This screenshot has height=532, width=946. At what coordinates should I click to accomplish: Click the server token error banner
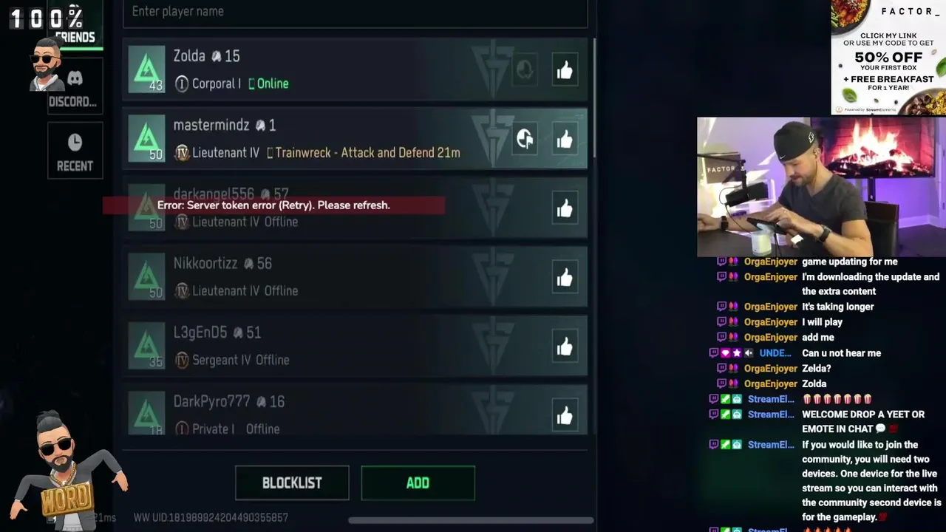click(273, 205)
